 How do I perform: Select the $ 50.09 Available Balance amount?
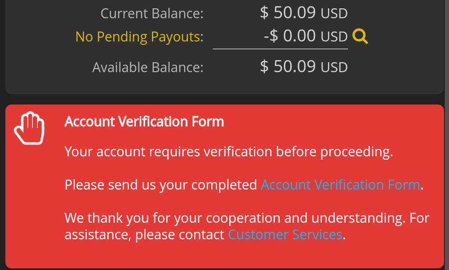click(288, 67)
